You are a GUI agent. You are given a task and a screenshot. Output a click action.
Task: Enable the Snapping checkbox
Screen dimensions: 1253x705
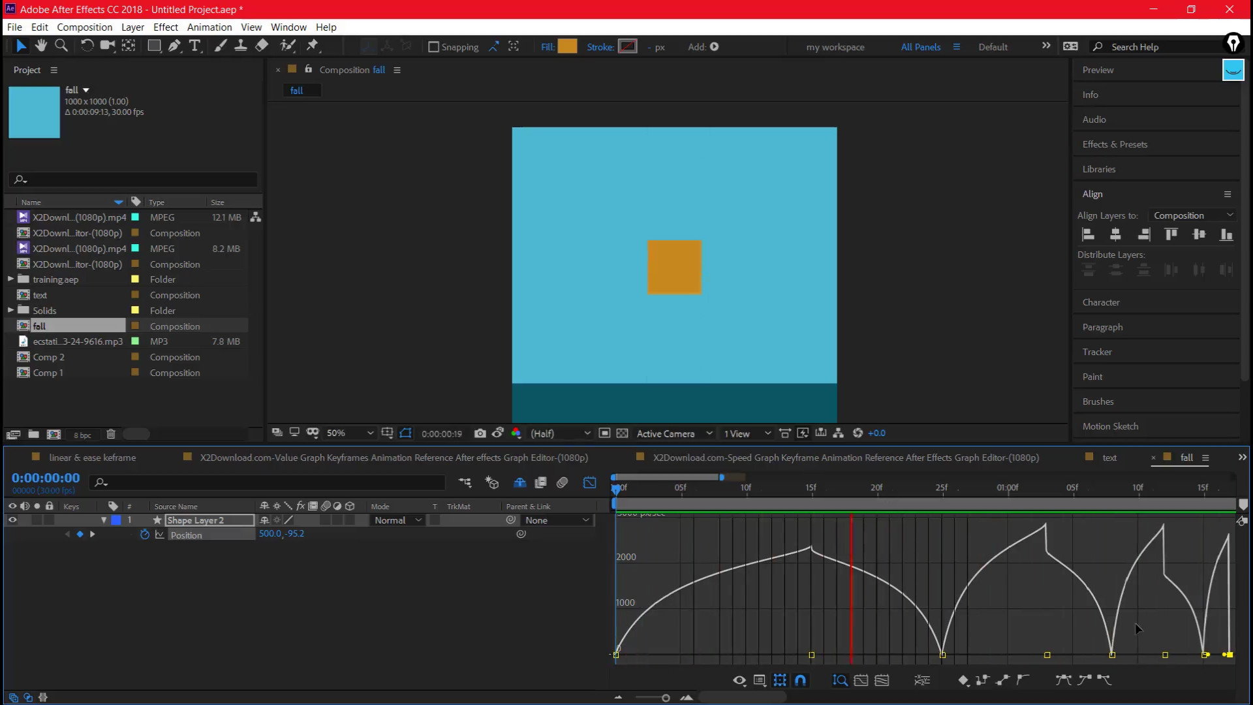click(x=433, y=47)
